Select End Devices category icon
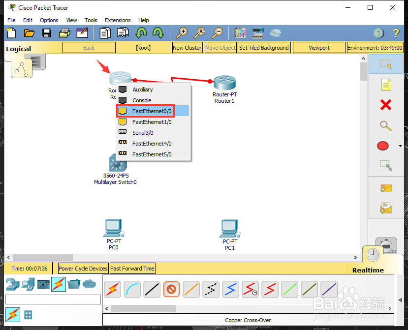 click(28, 284)
